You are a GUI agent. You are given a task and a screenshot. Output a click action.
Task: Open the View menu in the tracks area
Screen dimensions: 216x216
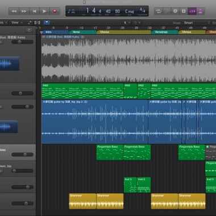(x=16, y=23)
